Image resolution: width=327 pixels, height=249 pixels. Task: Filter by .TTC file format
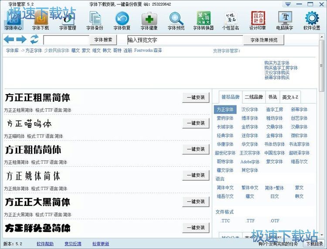point(225,221)
